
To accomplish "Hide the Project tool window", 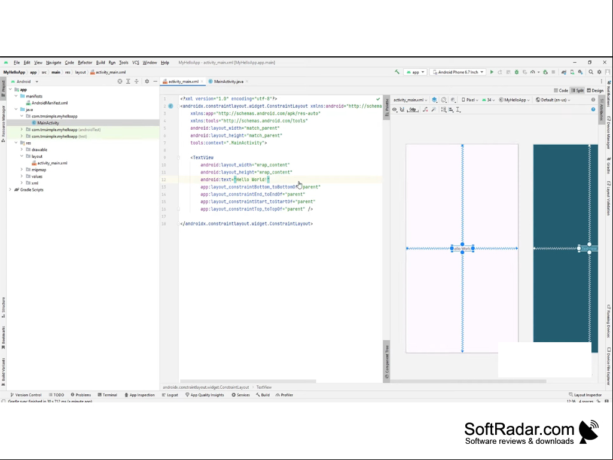I will (155, 81).
